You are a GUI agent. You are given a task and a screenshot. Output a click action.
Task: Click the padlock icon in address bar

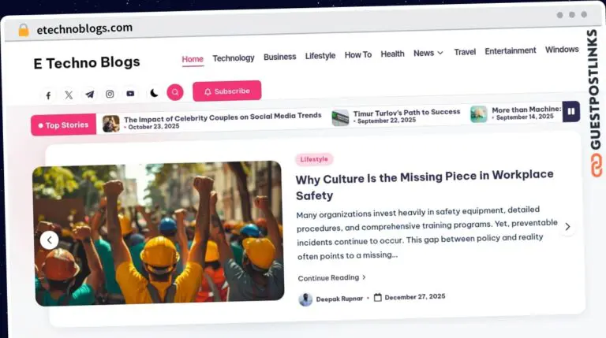[x=24, y=30]
